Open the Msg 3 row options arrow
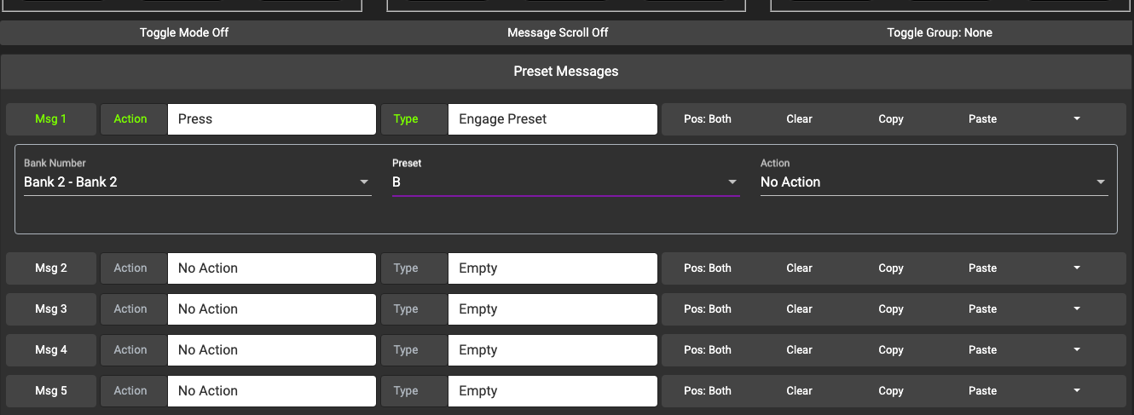 pyautogui.click(x=1077, y=309)
